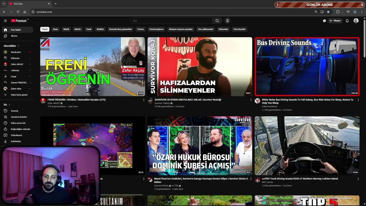Select the İzlenenler chip
The image size is (366, 206).
click(x=223, y=29)
